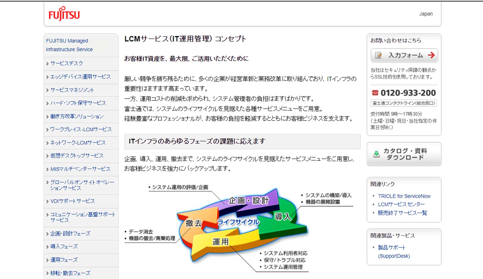Go to ハード・ソフト保守サービス page
This screenshot has height=279, width=483.
78,103
